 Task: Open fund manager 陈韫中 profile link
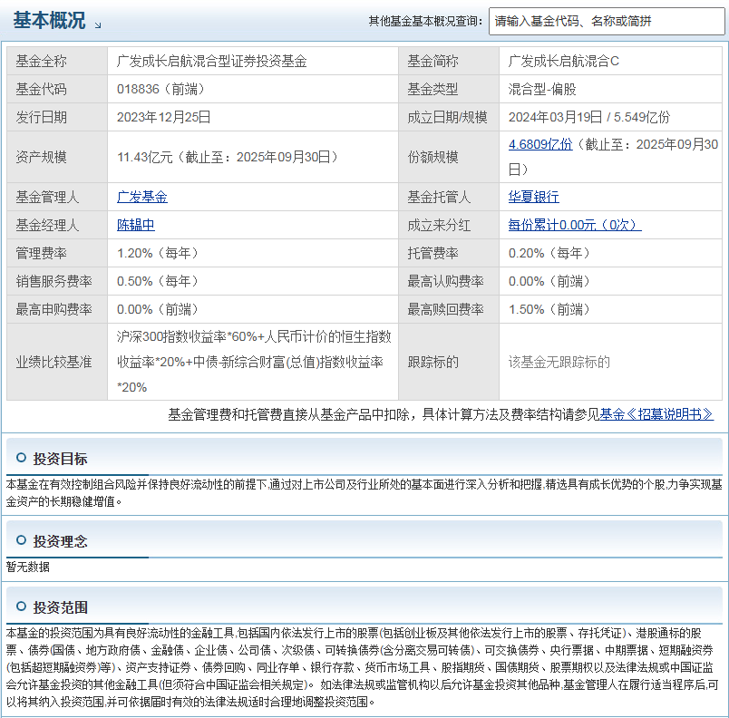click(136, 225)
